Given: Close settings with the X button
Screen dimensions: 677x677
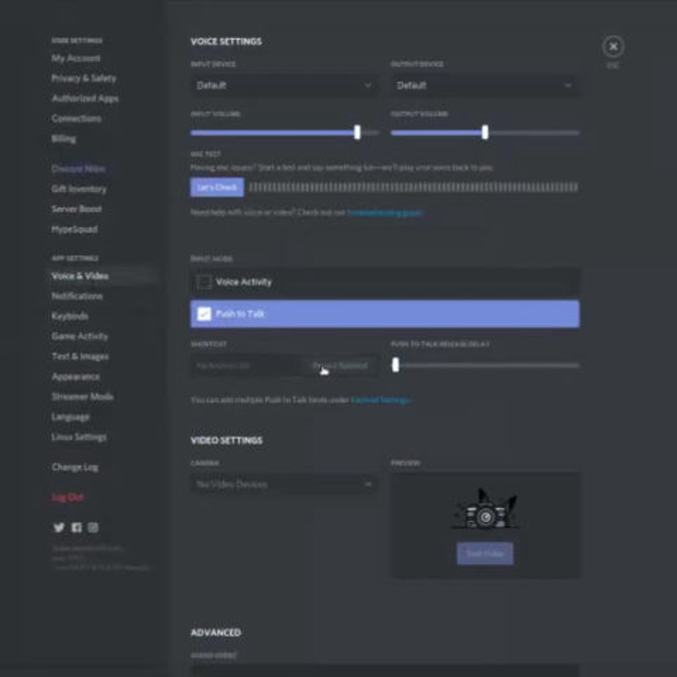Looking at the screenshot, I should (x=613, y=47).
